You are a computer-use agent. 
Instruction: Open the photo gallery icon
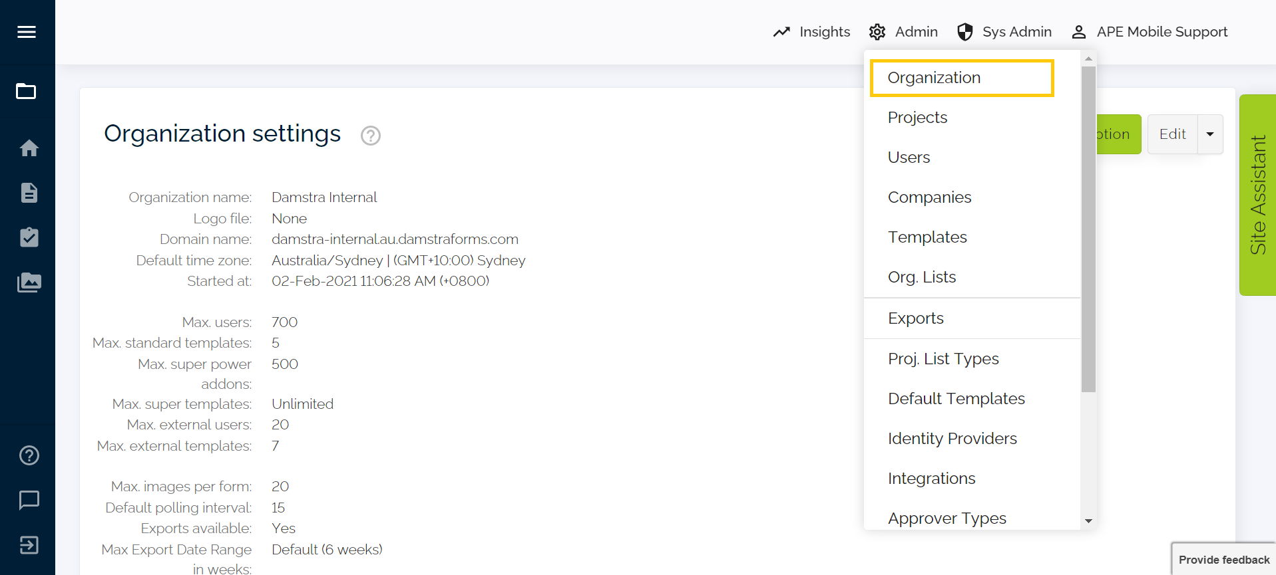[29, 283]
